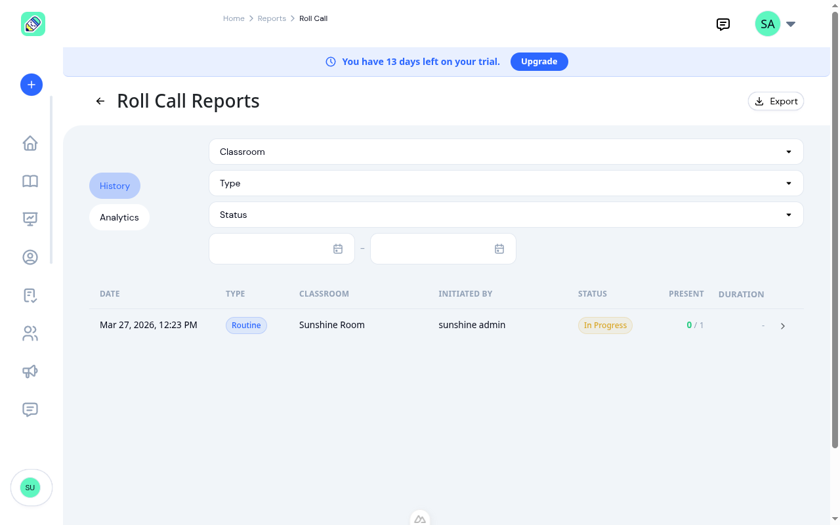Screen dimensions: 840x525
Task: Open messages icon in top header
Action: (723, 24)
